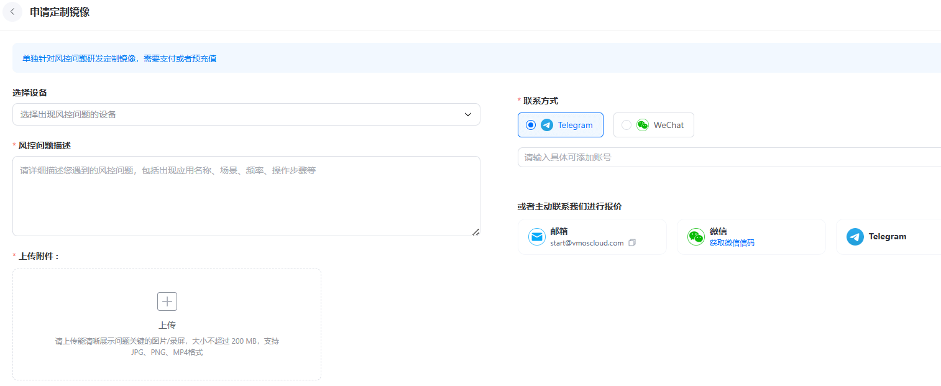
Task: Select the WeChat radio button under 联系方式
Action: click(x=626, y=125)
